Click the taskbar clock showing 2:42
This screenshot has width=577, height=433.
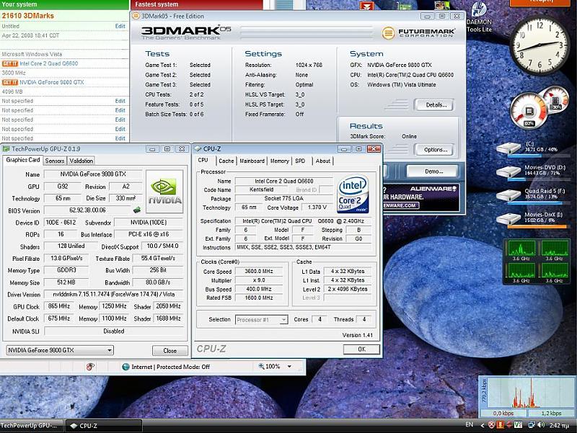pyautogui.click(x=560, y=425)
